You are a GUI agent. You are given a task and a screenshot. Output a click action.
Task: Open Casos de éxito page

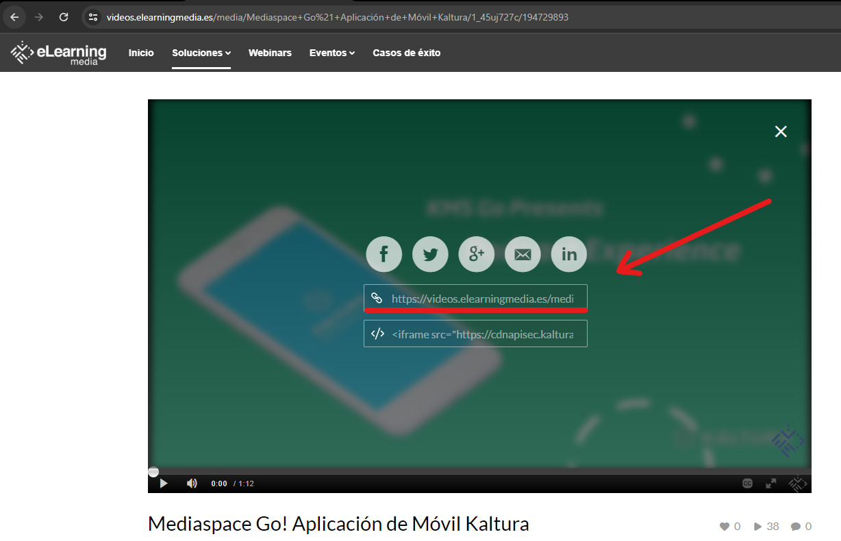coord(407,53)
